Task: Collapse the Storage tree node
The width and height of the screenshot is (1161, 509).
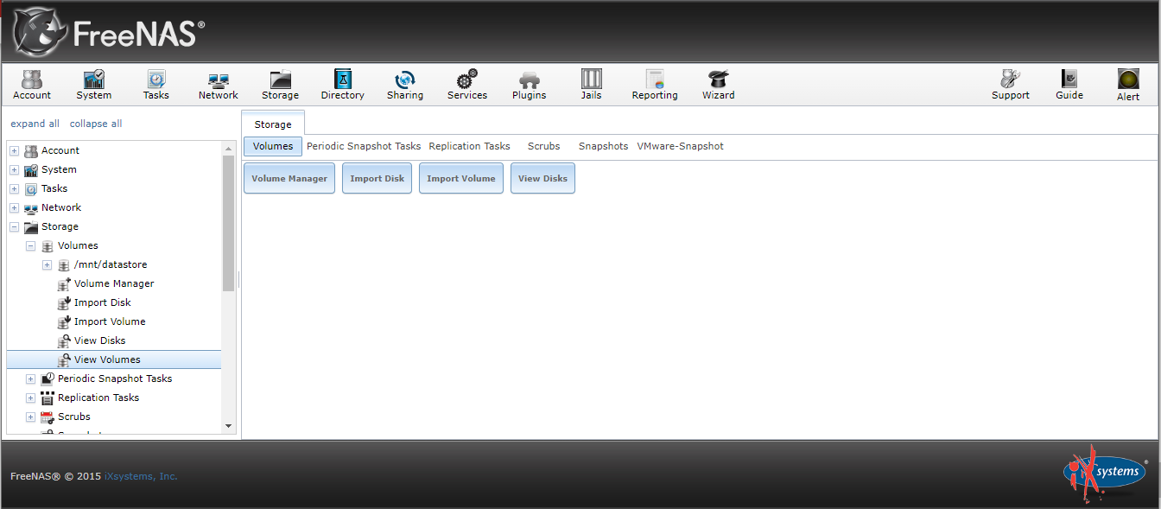Action: coord(15,227)
